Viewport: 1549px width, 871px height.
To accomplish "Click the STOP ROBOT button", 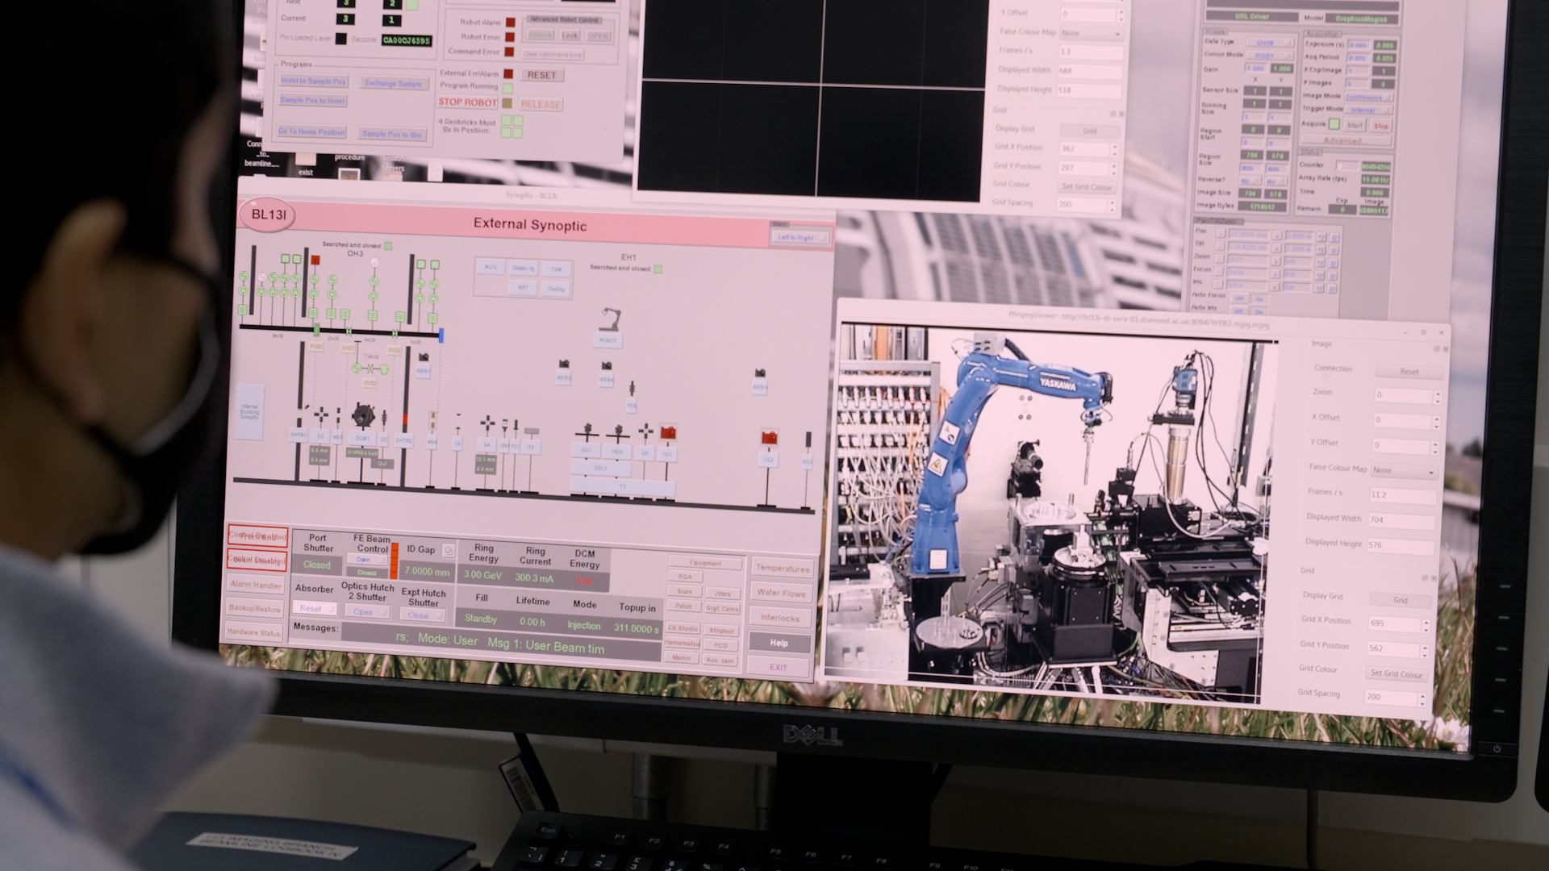I will pos(467,102).
